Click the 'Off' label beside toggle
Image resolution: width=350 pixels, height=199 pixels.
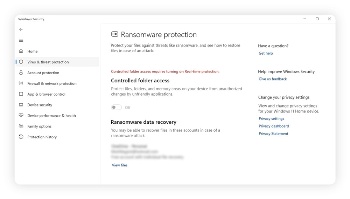click(x=128, y=108)
